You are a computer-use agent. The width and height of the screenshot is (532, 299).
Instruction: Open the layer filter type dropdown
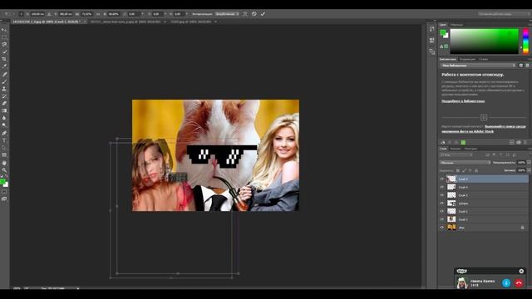(x=456, y=155)
